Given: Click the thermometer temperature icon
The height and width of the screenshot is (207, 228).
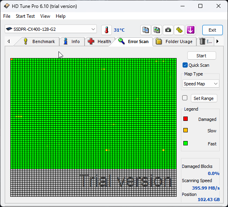Looking at the screenshot, I should pyautogui.click(x=106, y=30).
